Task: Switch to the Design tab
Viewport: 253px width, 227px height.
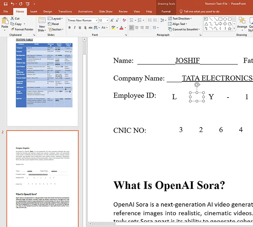Action: [x=47, y=11]
